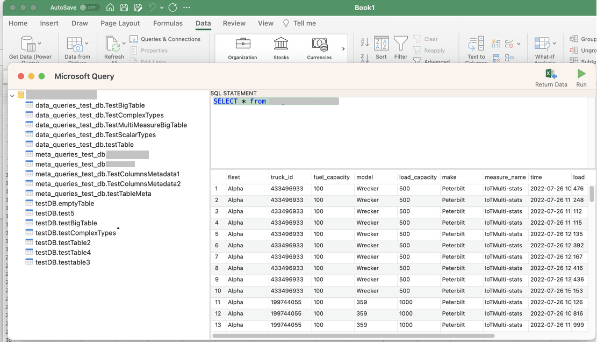Screen dimensions: 597x343
Task: Click the Undo arrow icon
Action: point(152,7)
